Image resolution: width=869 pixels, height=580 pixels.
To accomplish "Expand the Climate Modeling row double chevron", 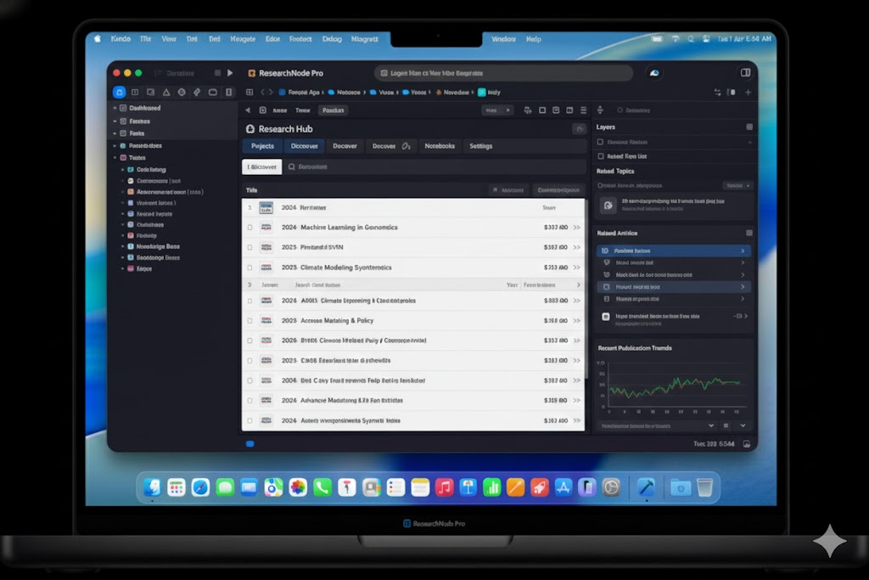I will point(577,267).
